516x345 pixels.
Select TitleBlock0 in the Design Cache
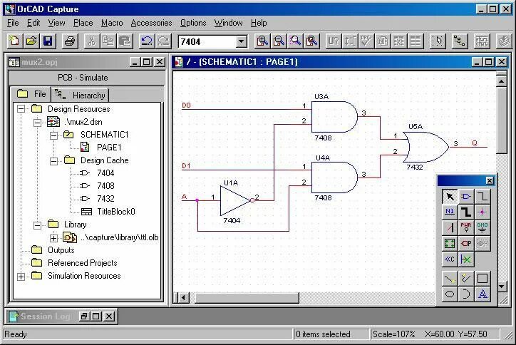116,211
